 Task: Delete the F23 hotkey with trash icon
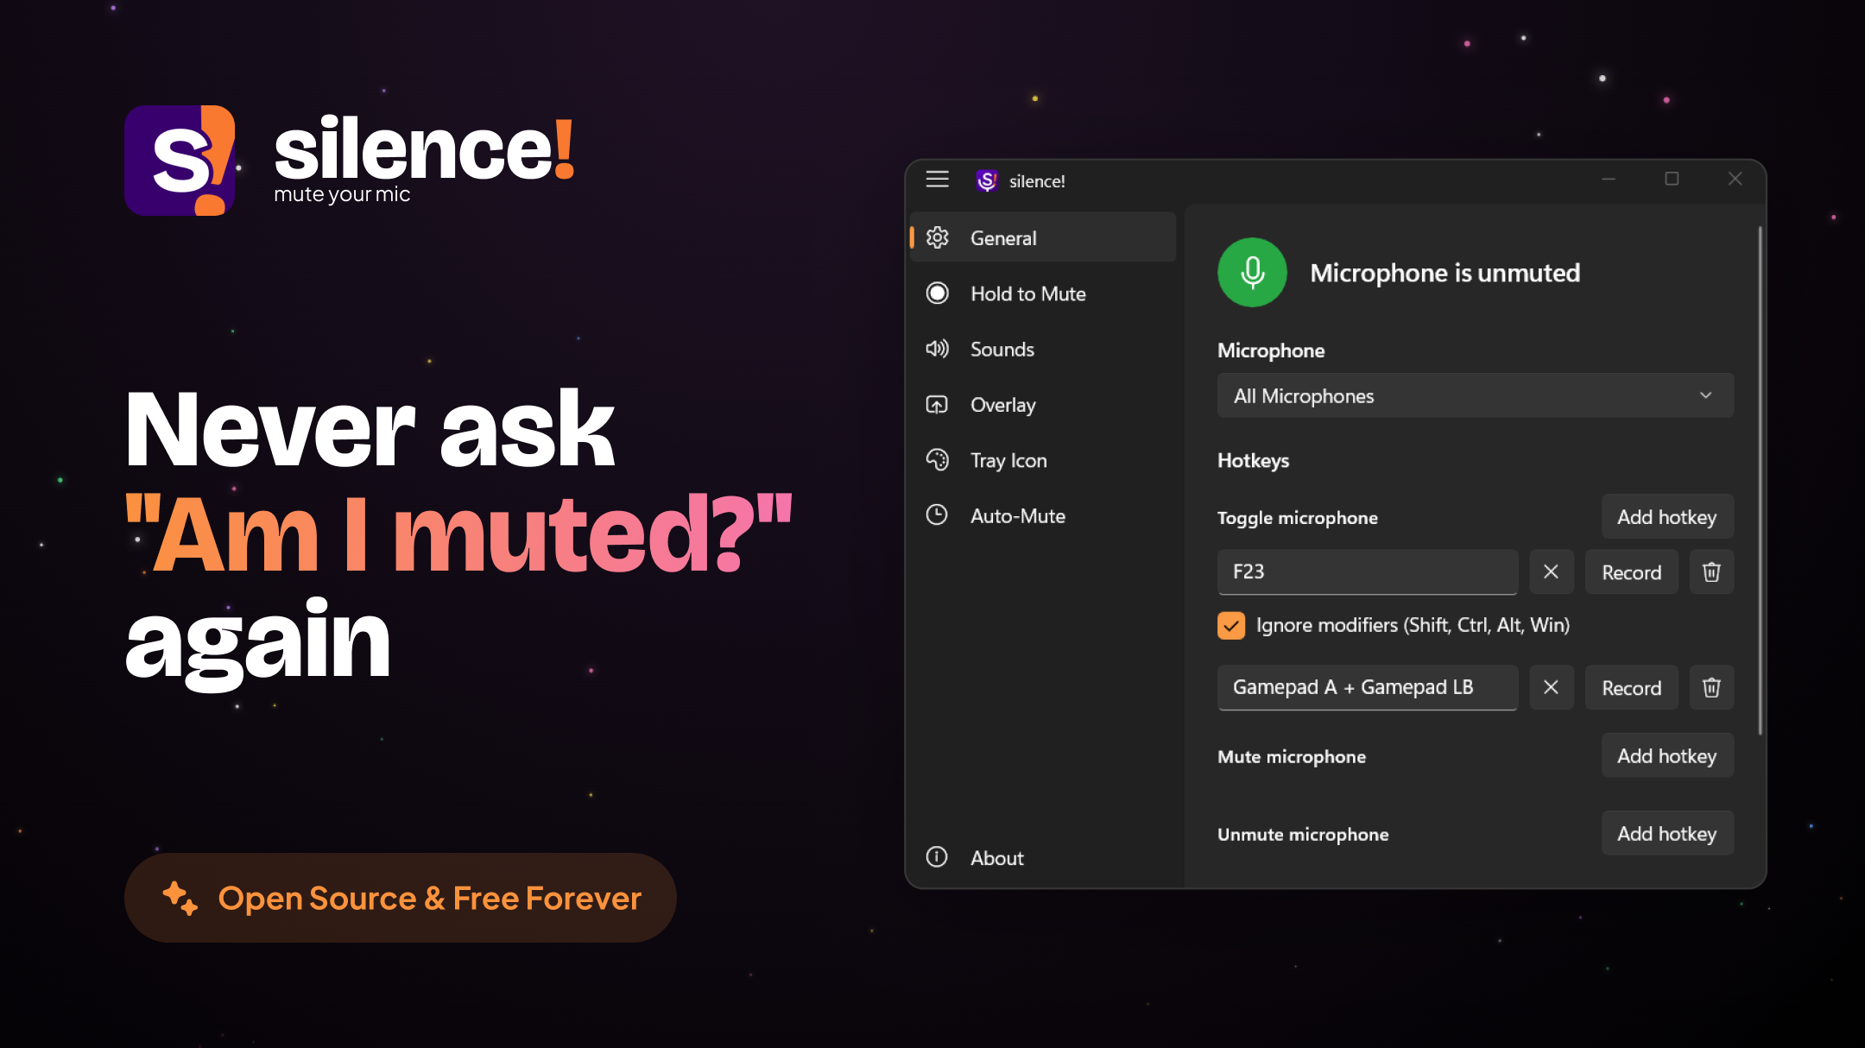click(1711, 571)
